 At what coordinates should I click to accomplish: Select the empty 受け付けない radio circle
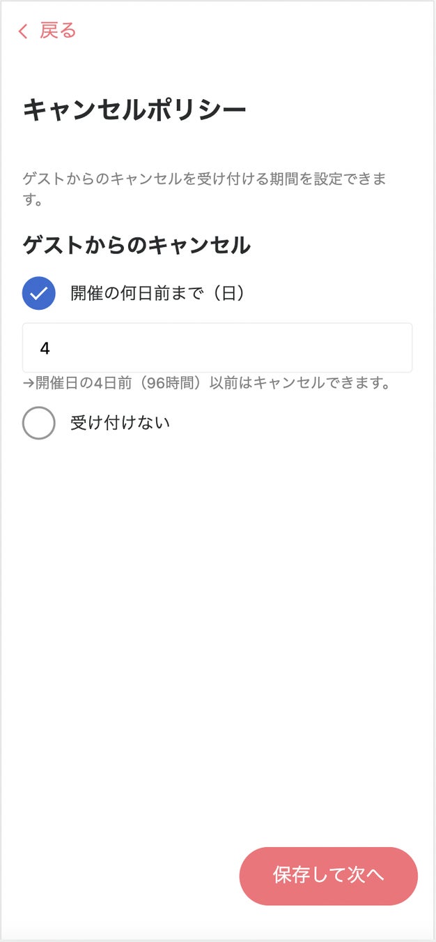click(x=39, y=423)
